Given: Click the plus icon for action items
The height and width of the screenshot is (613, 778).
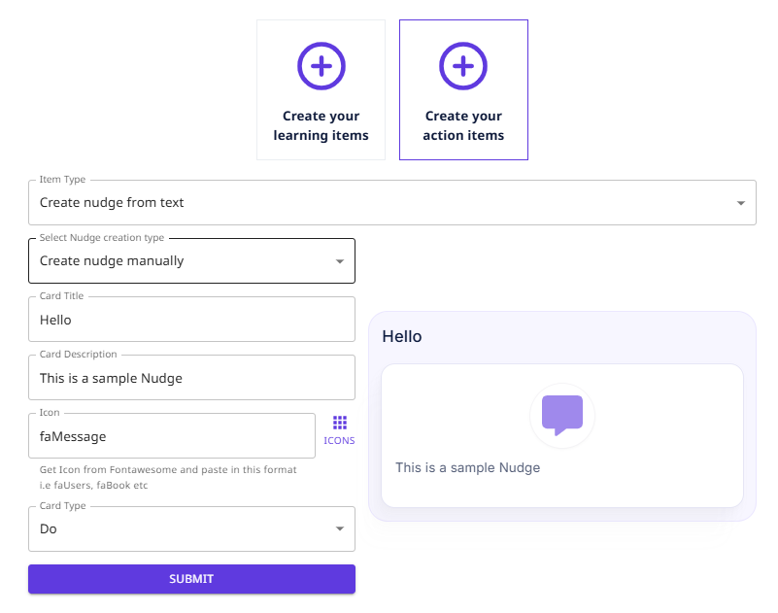Looking at the screenshot, I should pyautogui.click(x=463, y=66).
